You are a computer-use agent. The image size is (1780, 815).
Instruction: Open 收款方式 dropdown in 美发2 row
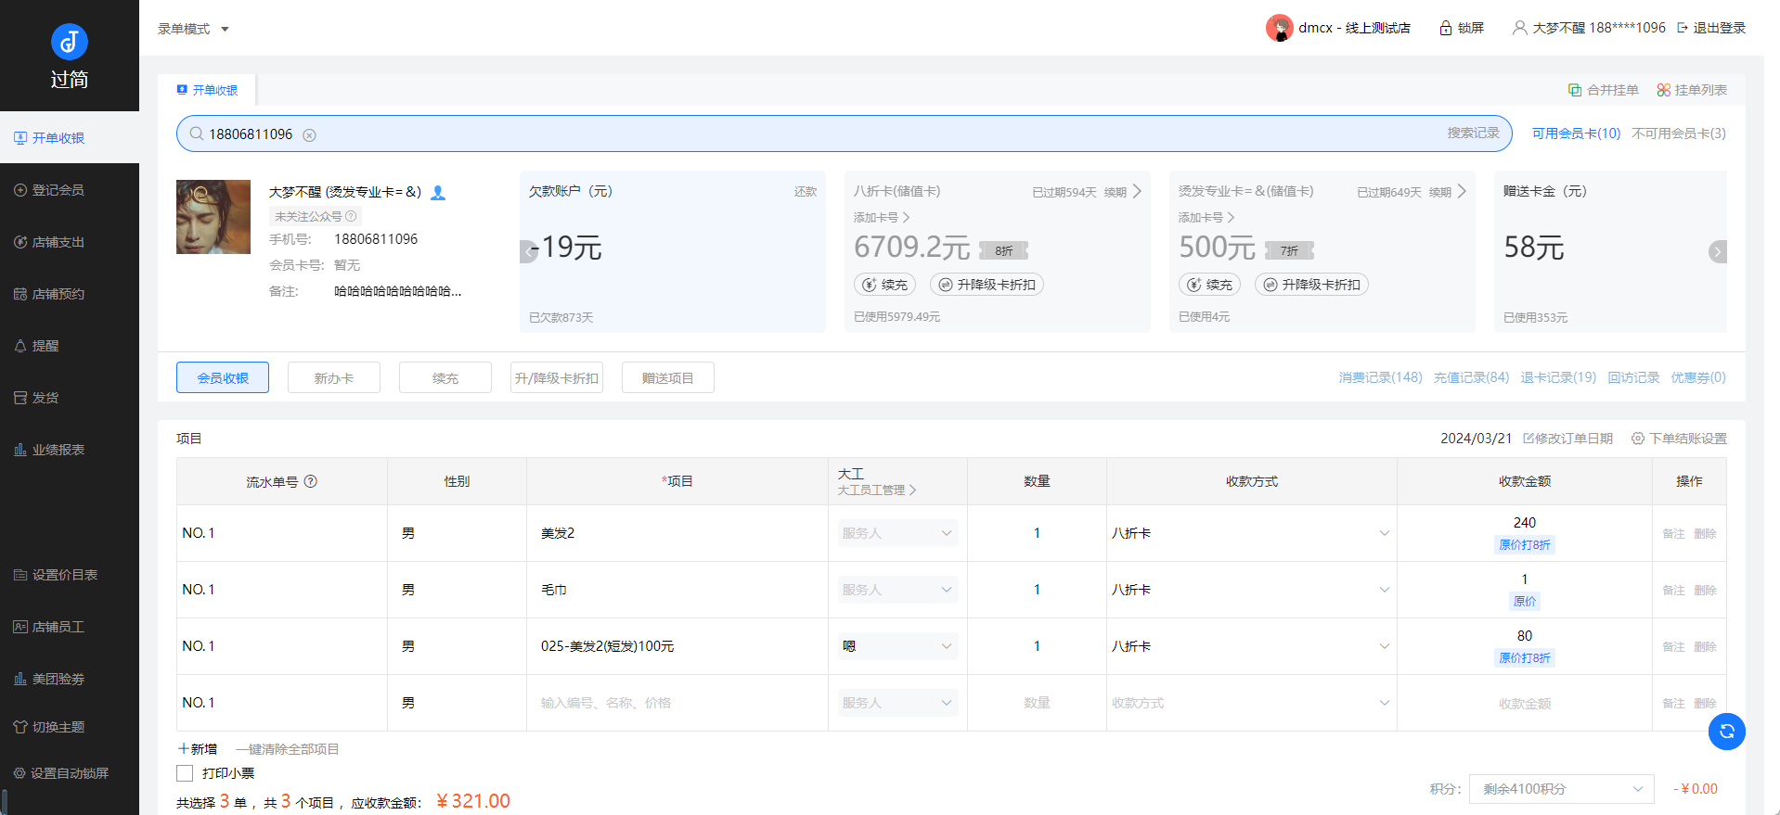[1251, 533]
